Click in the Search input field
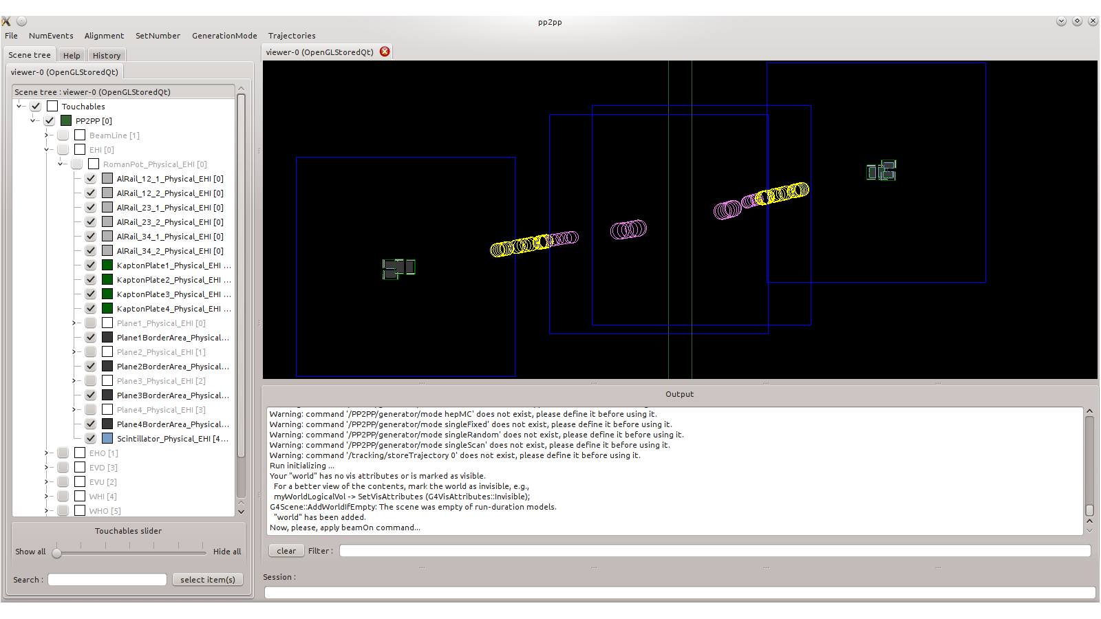Screen dimensions: 1101x619 (x=107, y=580)
